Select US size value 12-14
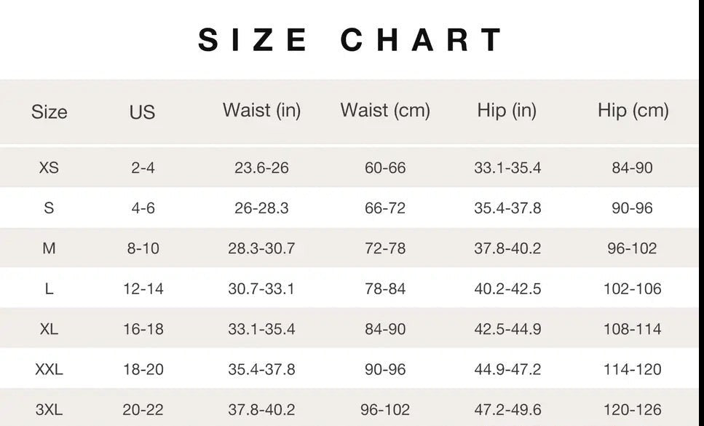The image size is (704, 426). point(143,288)
